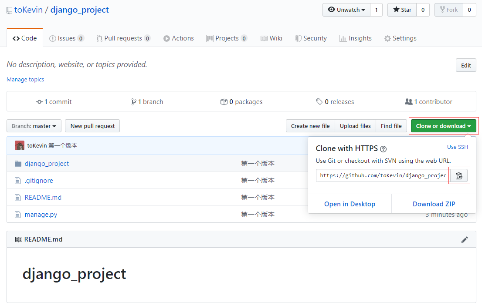Viewport: 482px width, 306px height.
Task: Edit the repository description
Action: click(466, 65)
